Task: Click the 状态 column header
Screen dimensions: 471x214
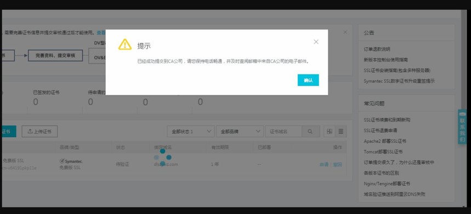Action: tap(121, 148)
